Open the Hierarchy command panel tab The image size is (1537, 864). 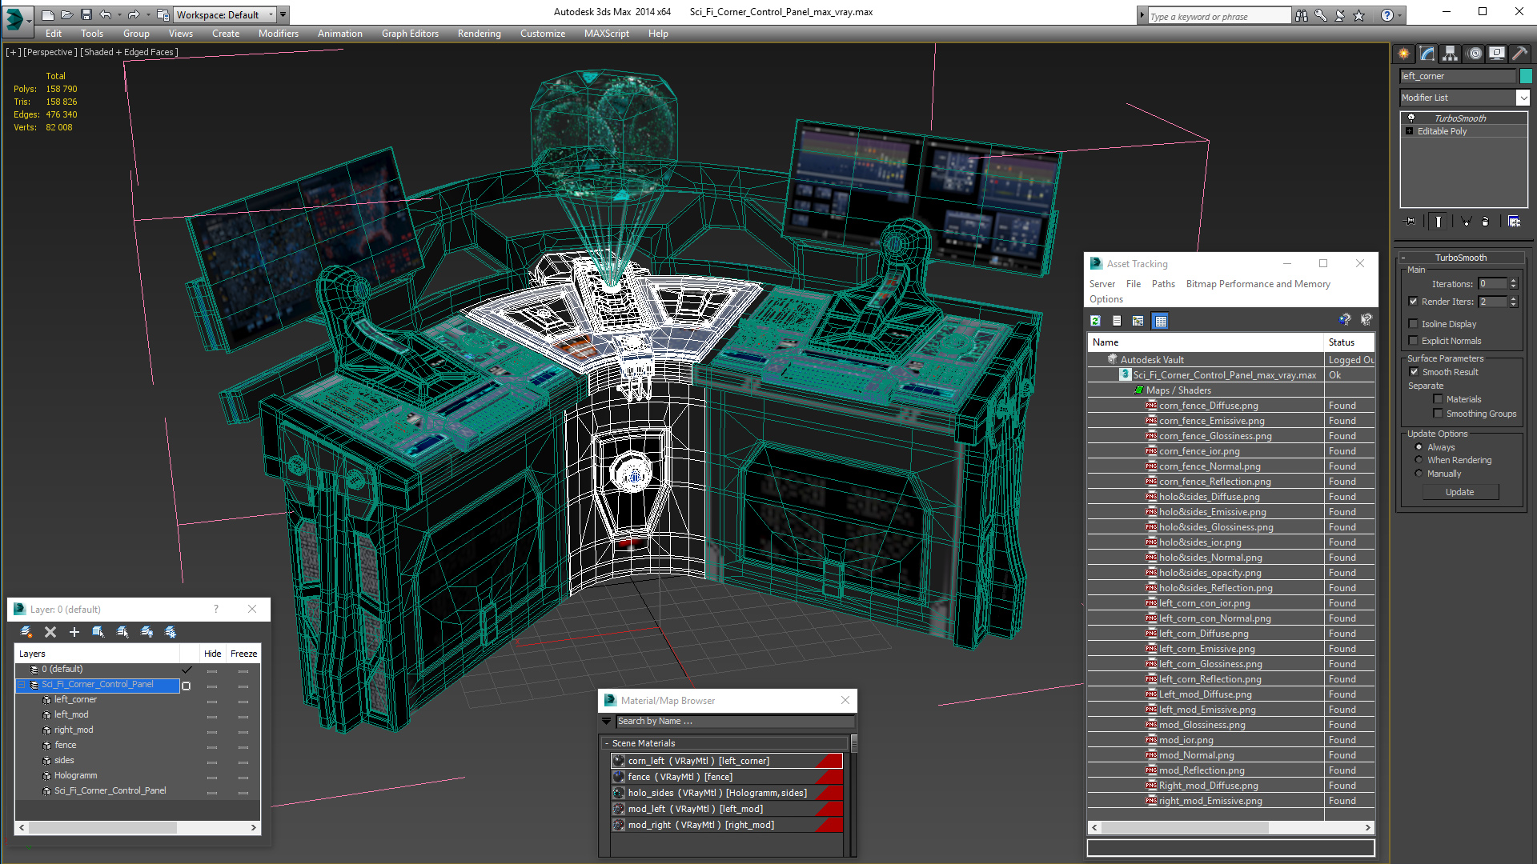pyautogui.click(x=1451, y=54)
